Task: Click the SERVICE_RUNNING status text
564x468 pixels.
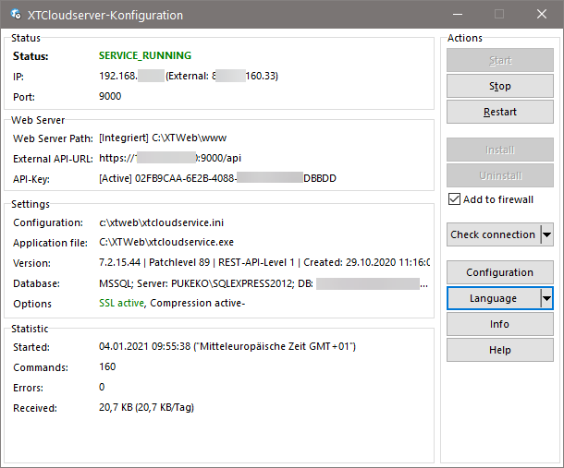Action: 145,56
